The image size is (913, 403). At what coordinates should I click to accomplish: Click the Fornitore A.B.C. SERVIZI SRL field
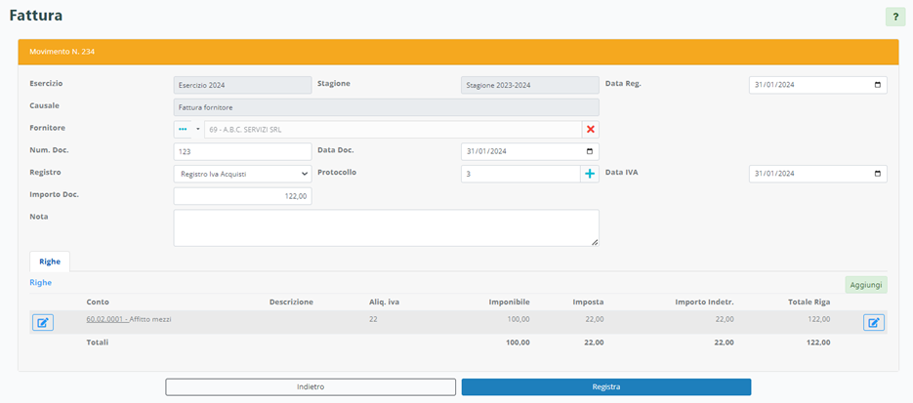click(391, 129)
